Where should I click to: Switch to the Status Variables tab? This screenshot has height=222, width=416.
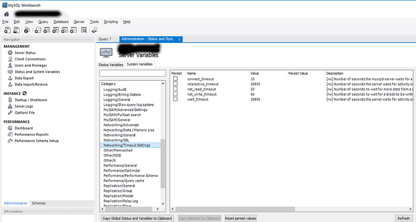pyautogui.click(x=111, y=65)
